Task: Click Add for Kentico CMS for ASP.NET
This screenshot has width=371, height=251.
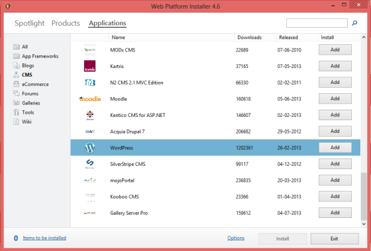Action: 335,115
